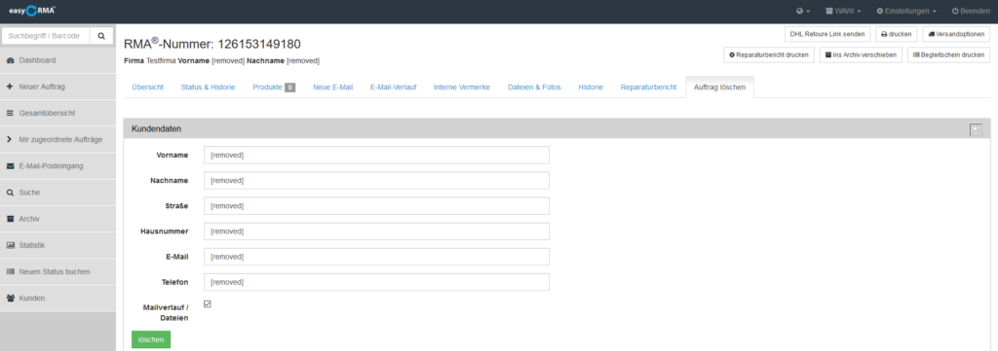The width and height of the screenshot is (998, 351).
Task: Click the search magnifier button
Action: point(101,36)
